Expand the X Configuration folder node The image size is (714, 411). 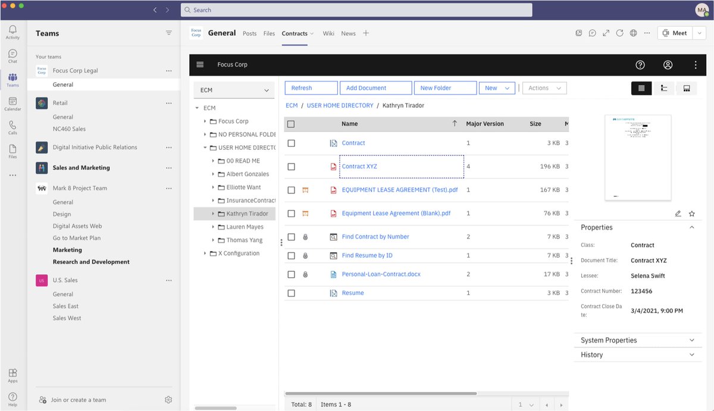(205, 253)
